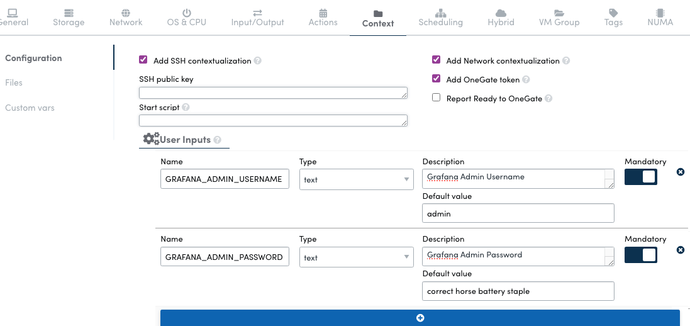Click the help icon beside Add SSH contextualization

pyautogui.click(x=258, y=61)
